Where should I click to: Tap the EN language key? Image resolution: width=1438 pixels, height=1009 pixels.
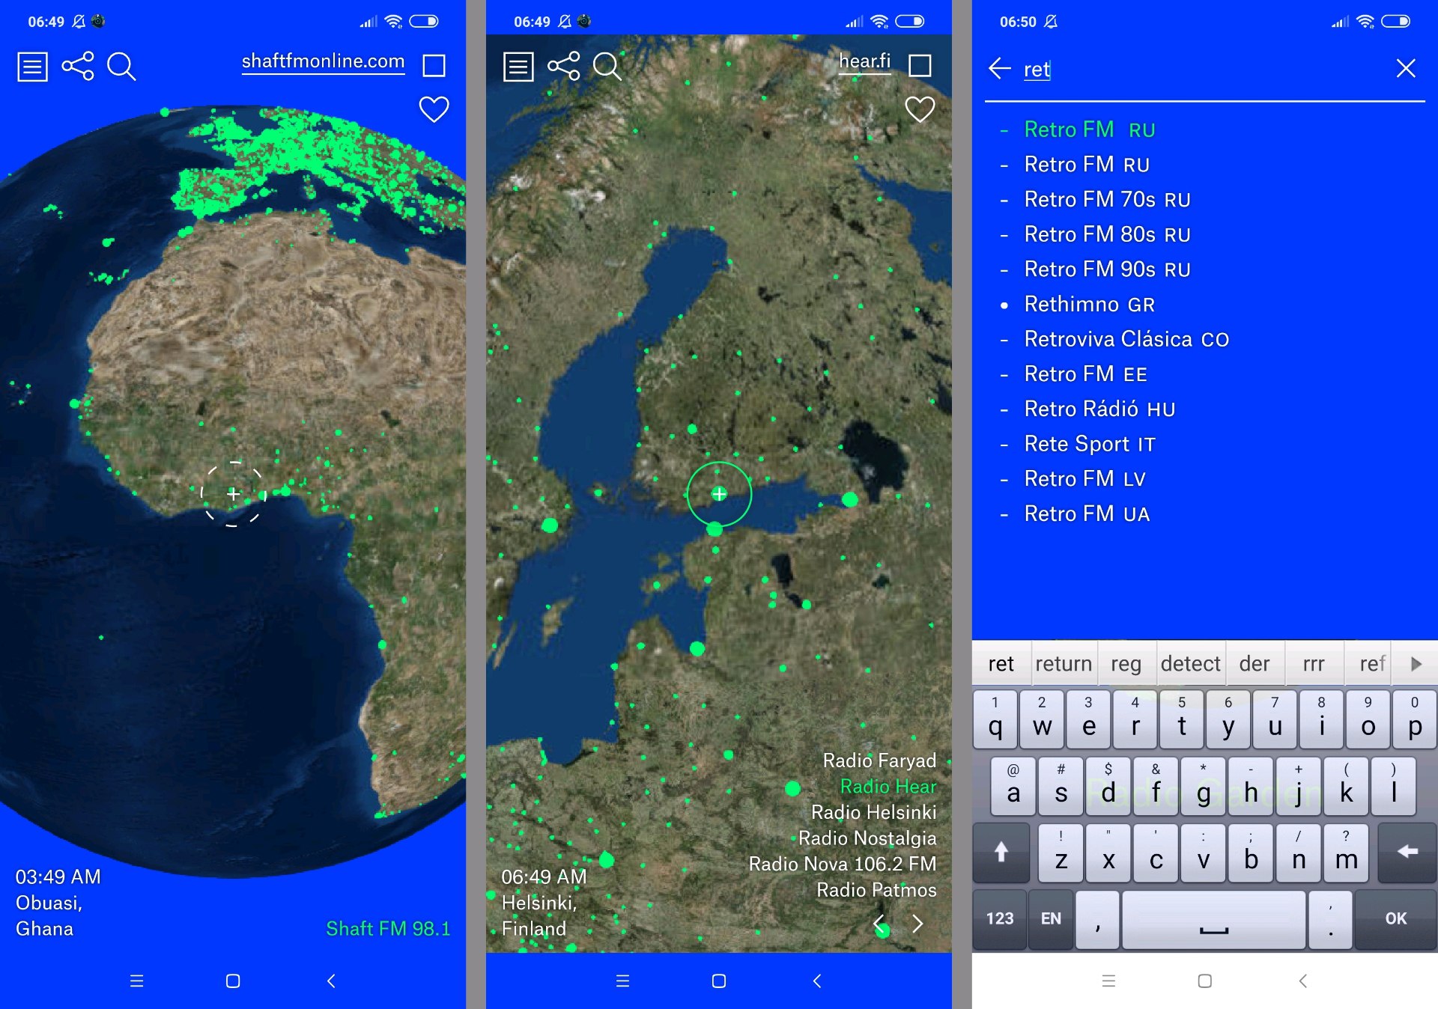(1050, 919)
